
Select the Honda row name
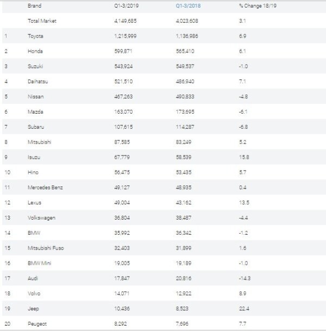click(x=35, y=51)
